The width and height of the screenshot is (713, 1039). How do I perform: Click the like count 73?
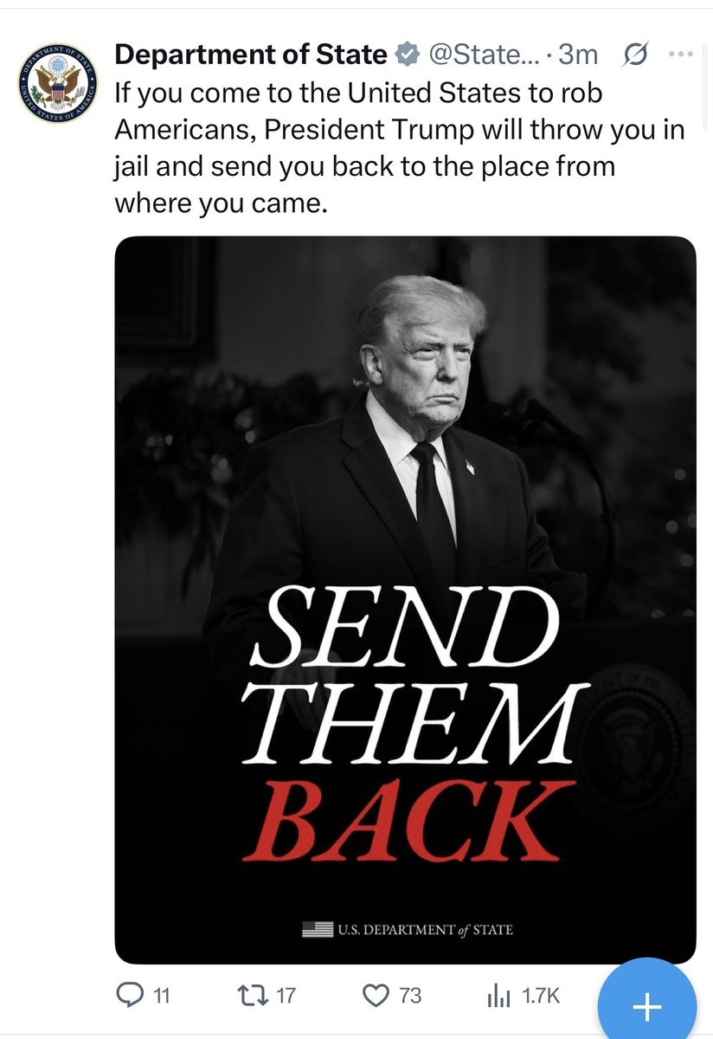(x=409, y=997)
